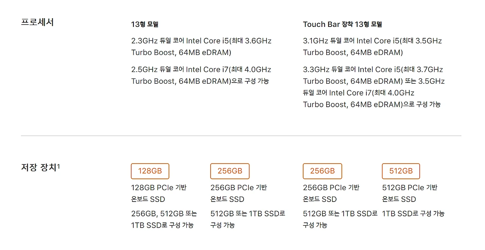
Task: Click the 저장 장치 section heading
Action: coord(39,167)
